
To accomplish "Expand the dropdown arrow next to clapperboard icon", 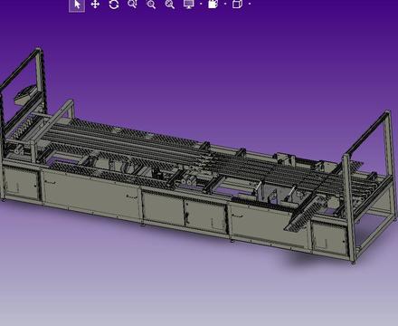I will 225,4.
